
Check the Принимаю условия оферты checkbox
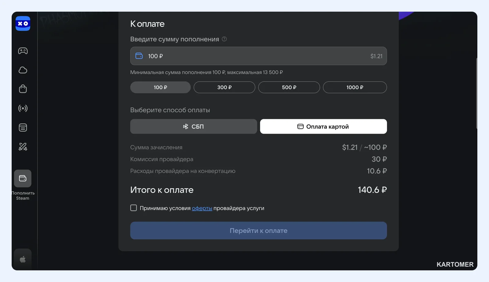[x=134, y=208]
